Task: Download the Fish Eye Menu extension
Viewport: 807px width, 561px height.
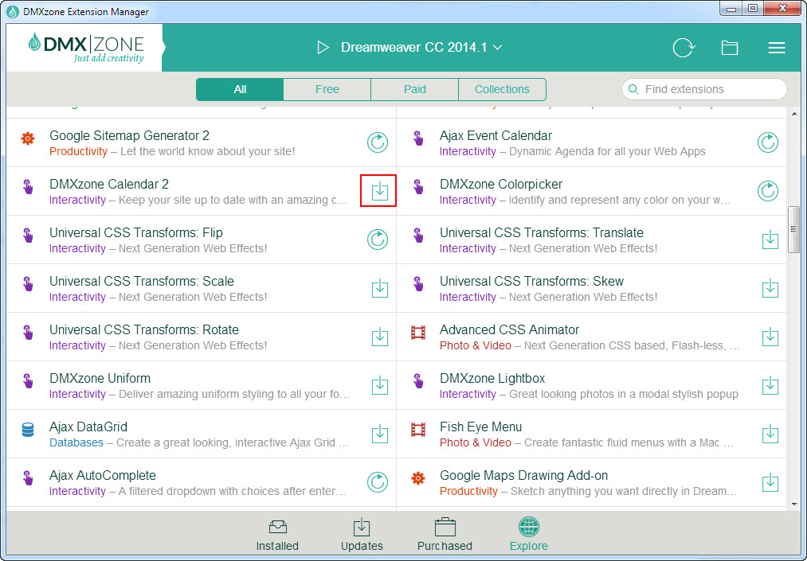Action: tap(770, 434)
